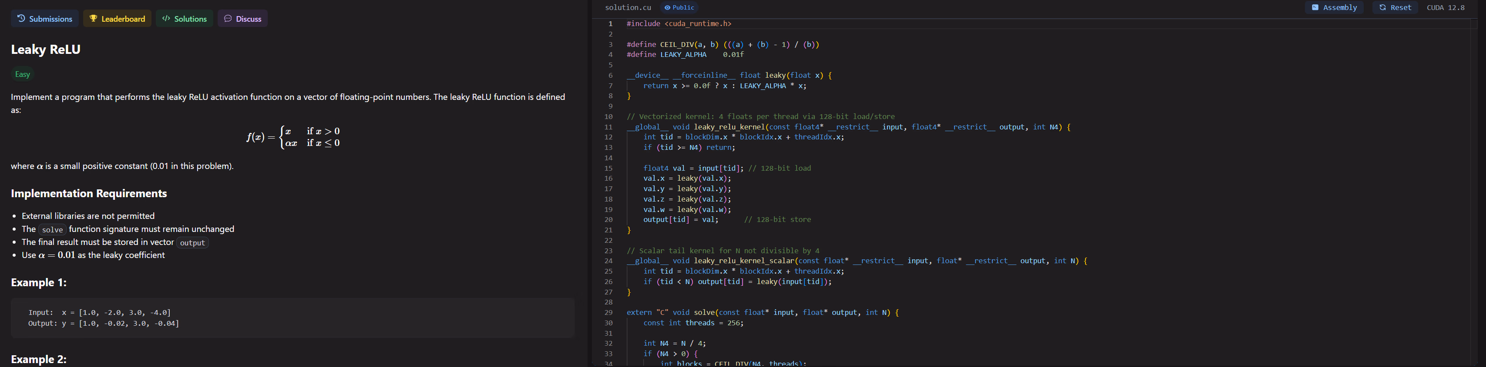
Task: Click the 'External libraries are not permitted' bullet
Action: 88,216
